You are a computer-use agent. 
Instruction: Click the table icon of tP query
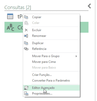10,16
